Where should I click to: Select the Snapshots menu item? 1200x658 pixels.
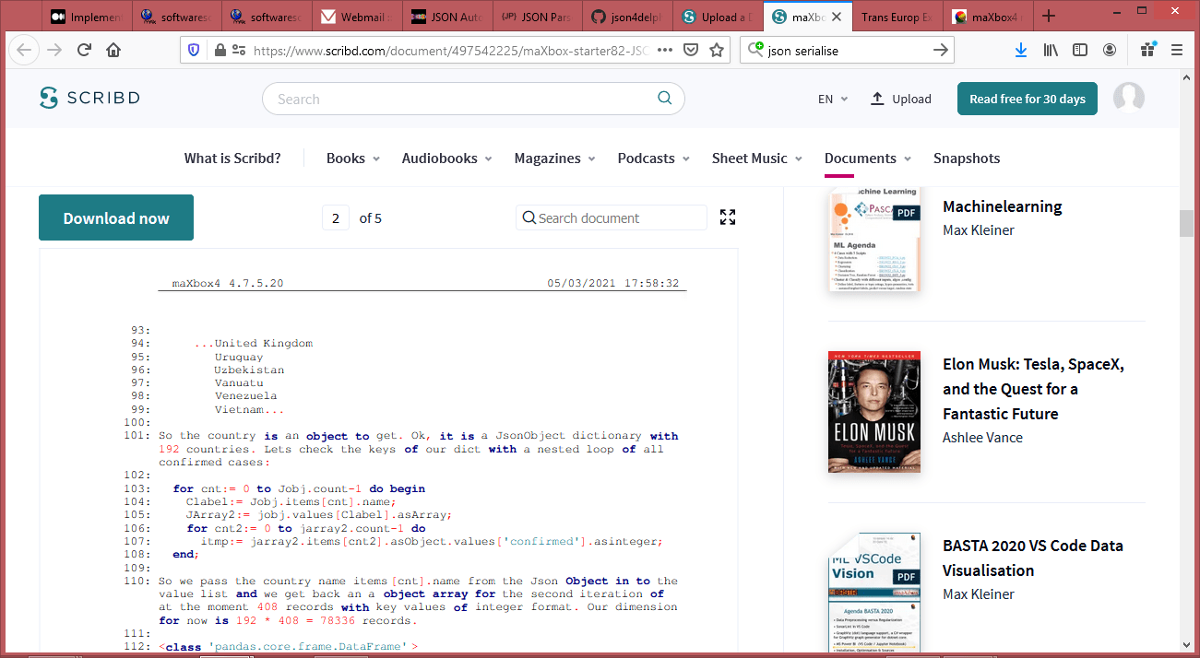tap(966, 159)
